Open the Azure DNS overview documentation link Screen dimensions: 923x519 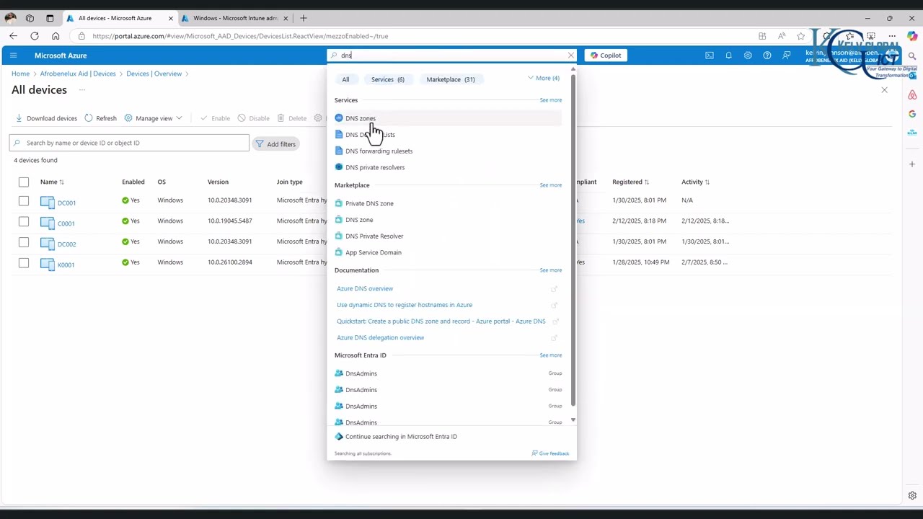365,288
